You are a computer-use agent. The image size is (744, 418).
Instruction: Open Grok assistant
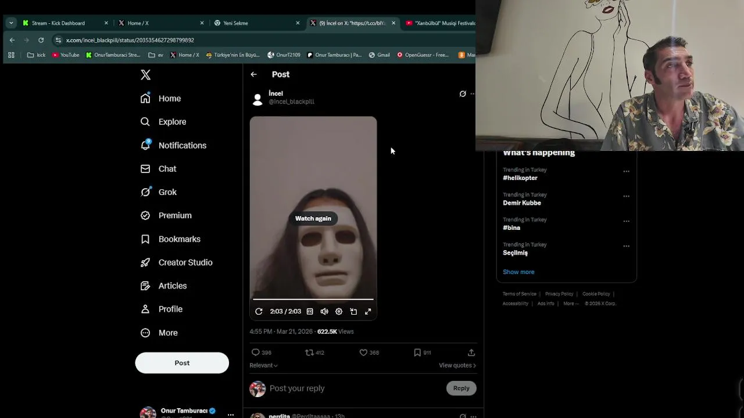(159, 192)
